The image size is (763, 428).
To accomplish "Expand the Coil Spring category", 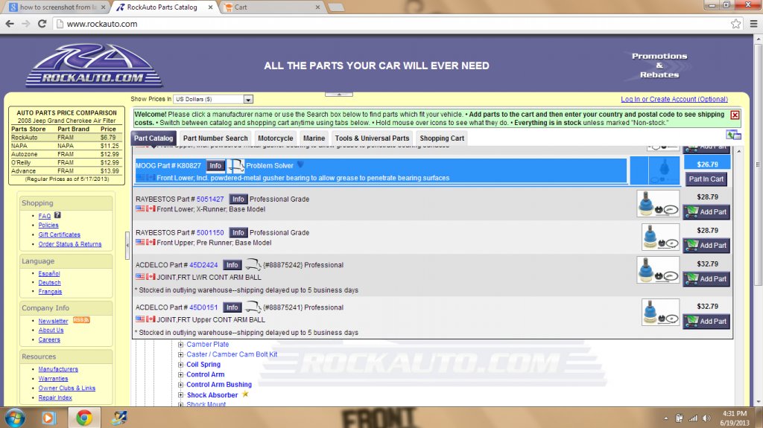I will (180, 365).
